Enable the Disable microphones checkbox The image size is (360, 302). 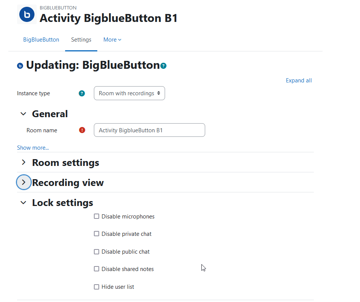[97, 216]
